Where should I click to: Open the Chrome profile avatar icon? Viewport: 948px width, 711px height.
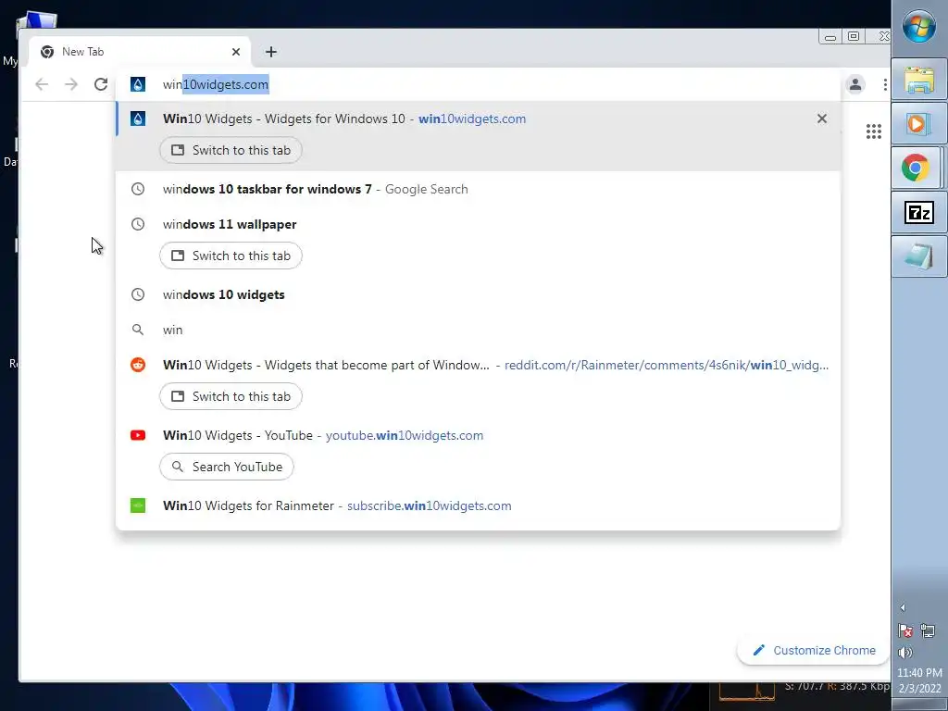(855, 84)
